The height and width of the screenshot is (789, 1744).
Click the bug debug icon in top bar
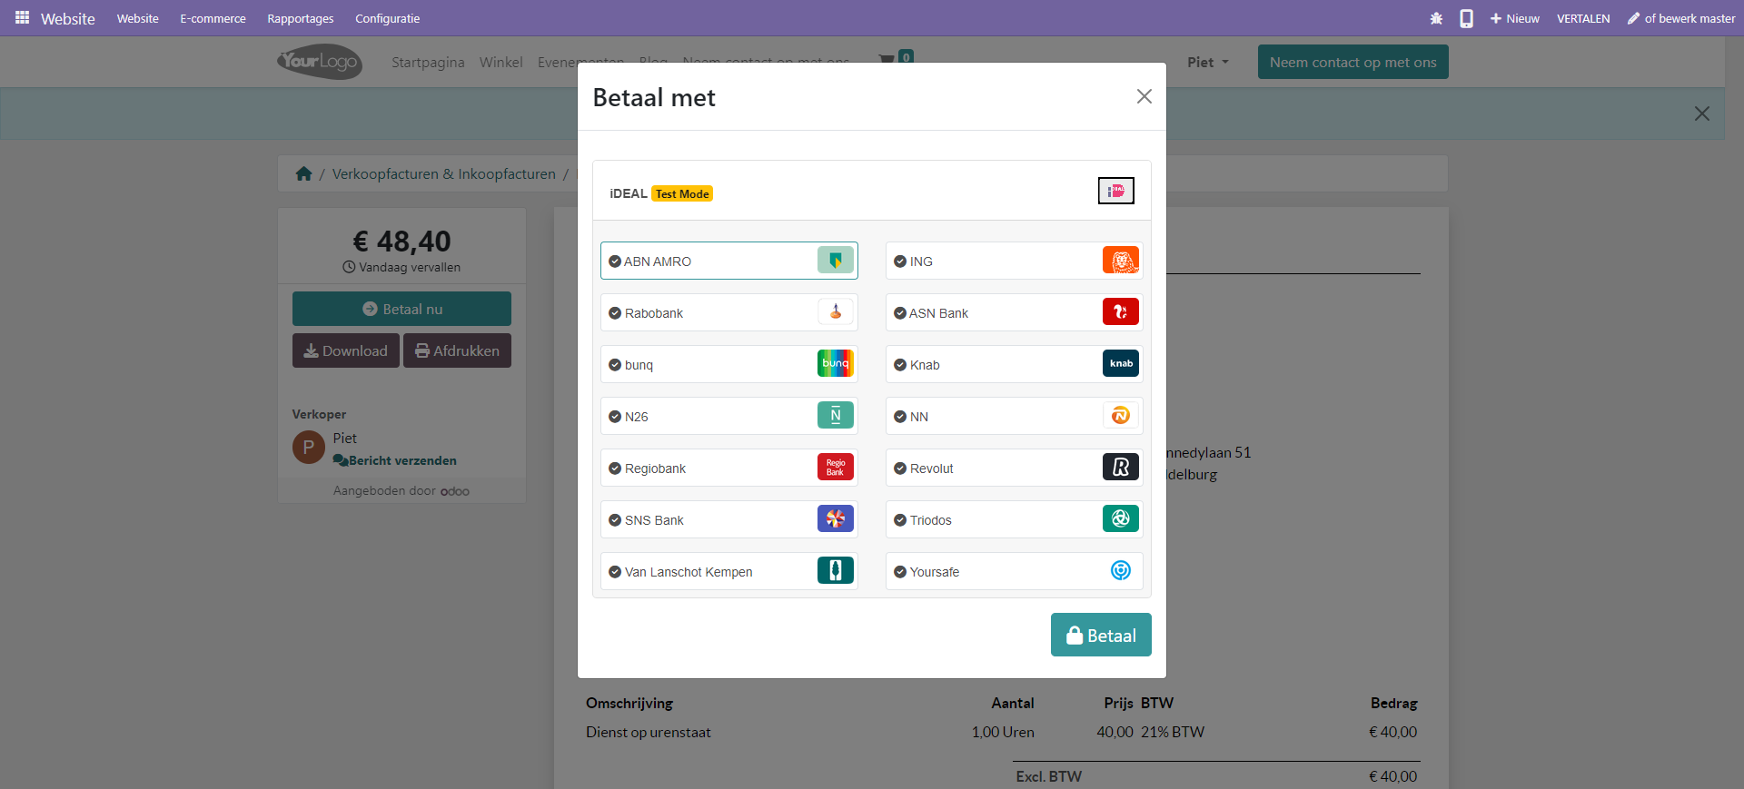click(1436, 18)
